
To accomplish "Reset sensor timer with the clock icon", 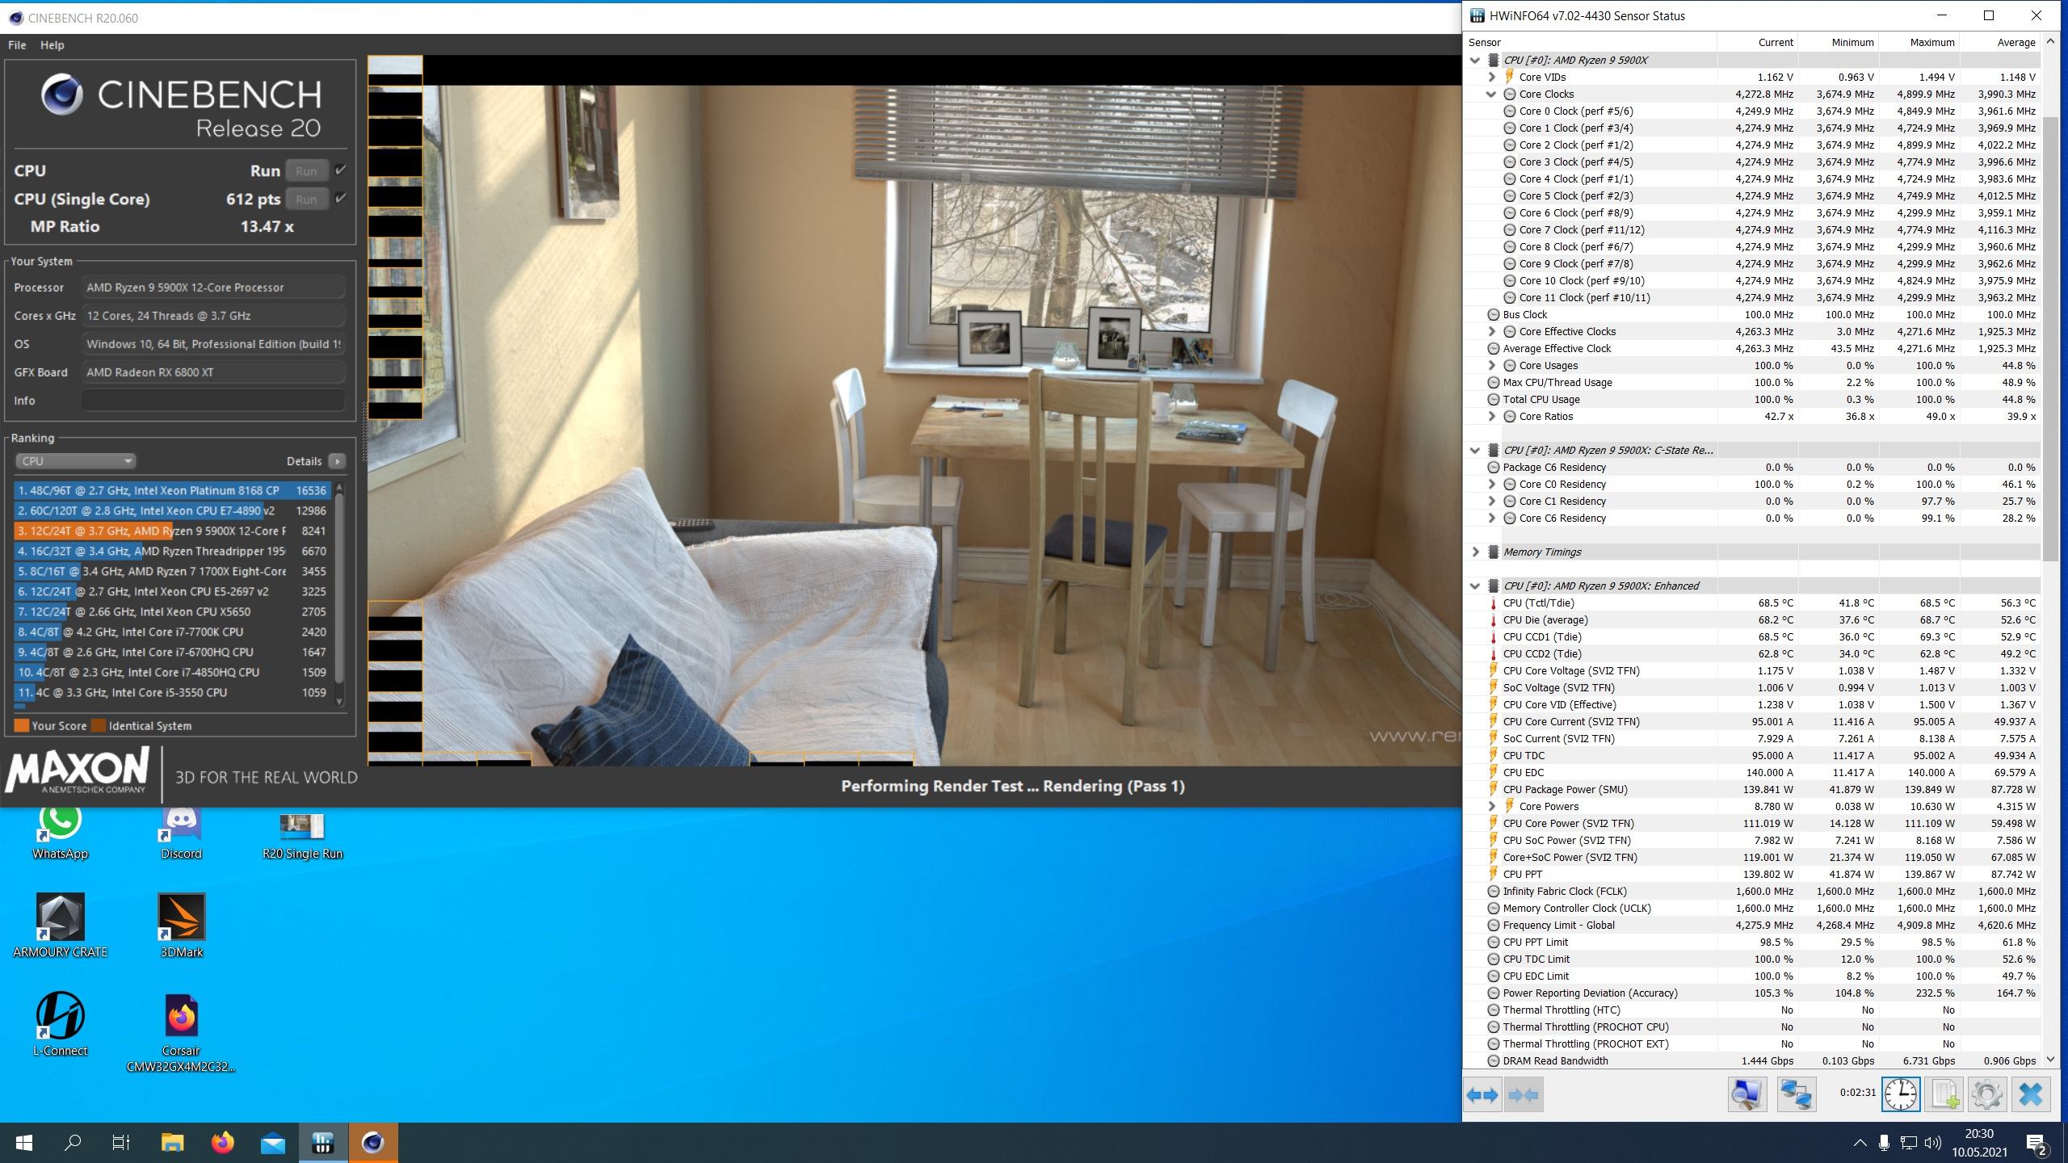I will (1901, 1095).
